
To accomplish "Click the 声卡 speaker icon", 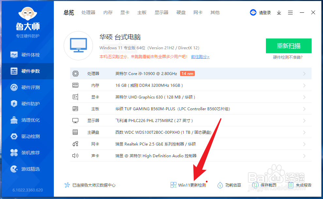I will [x=75, y=156].
